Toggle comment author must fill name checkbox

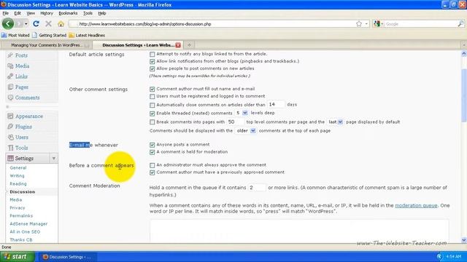[x=153, y=89]
